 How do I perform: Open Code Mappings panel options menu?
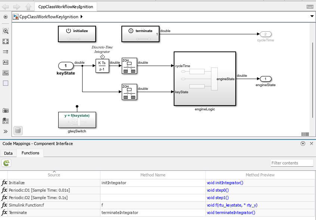303,144
